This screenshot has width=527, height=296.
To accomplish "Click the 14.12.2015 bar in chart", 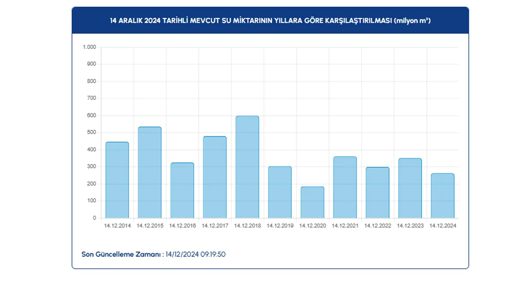I will pyautogui.click(x=150, y=172).
